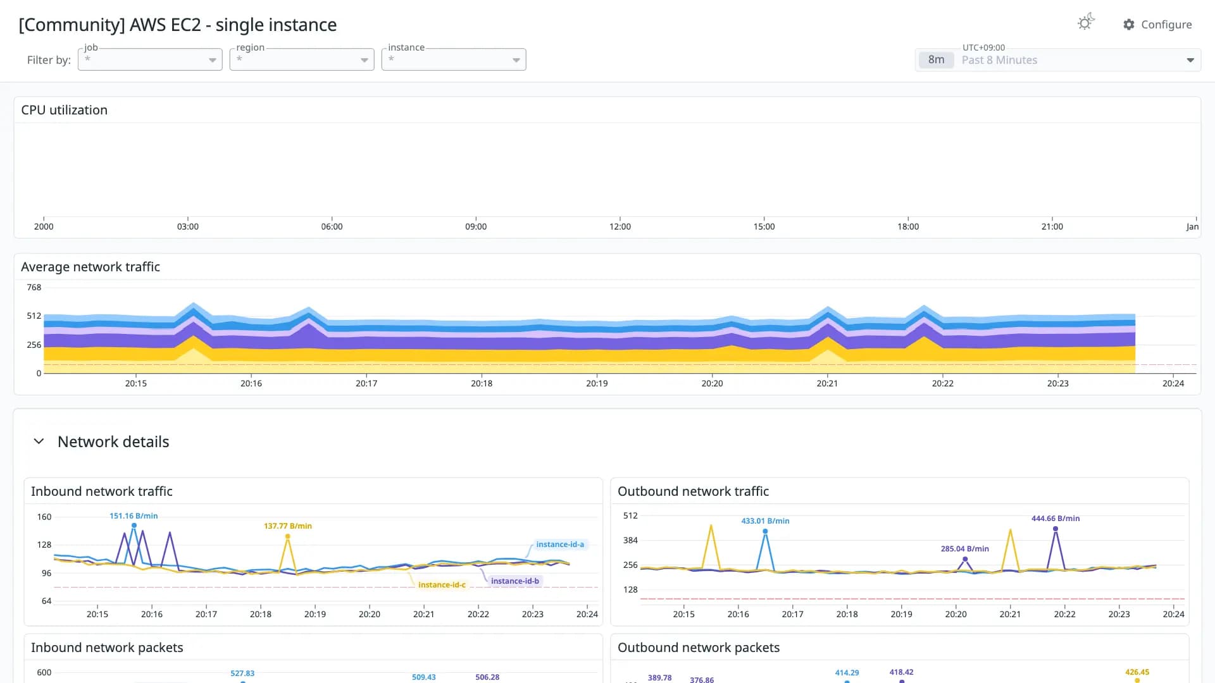Click the 285.04 B/min peak marker

pyautogui.click(x=965, y=559)
